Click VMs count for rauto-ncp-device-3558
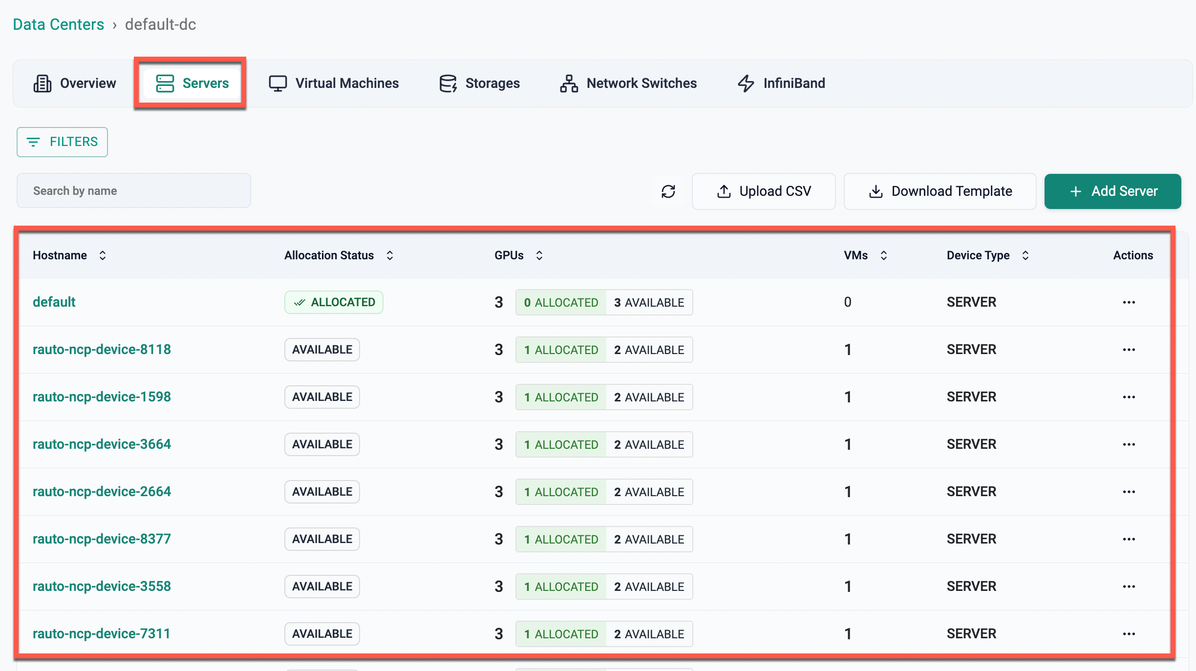1196x671 pixels. click(x=848, y=587)
